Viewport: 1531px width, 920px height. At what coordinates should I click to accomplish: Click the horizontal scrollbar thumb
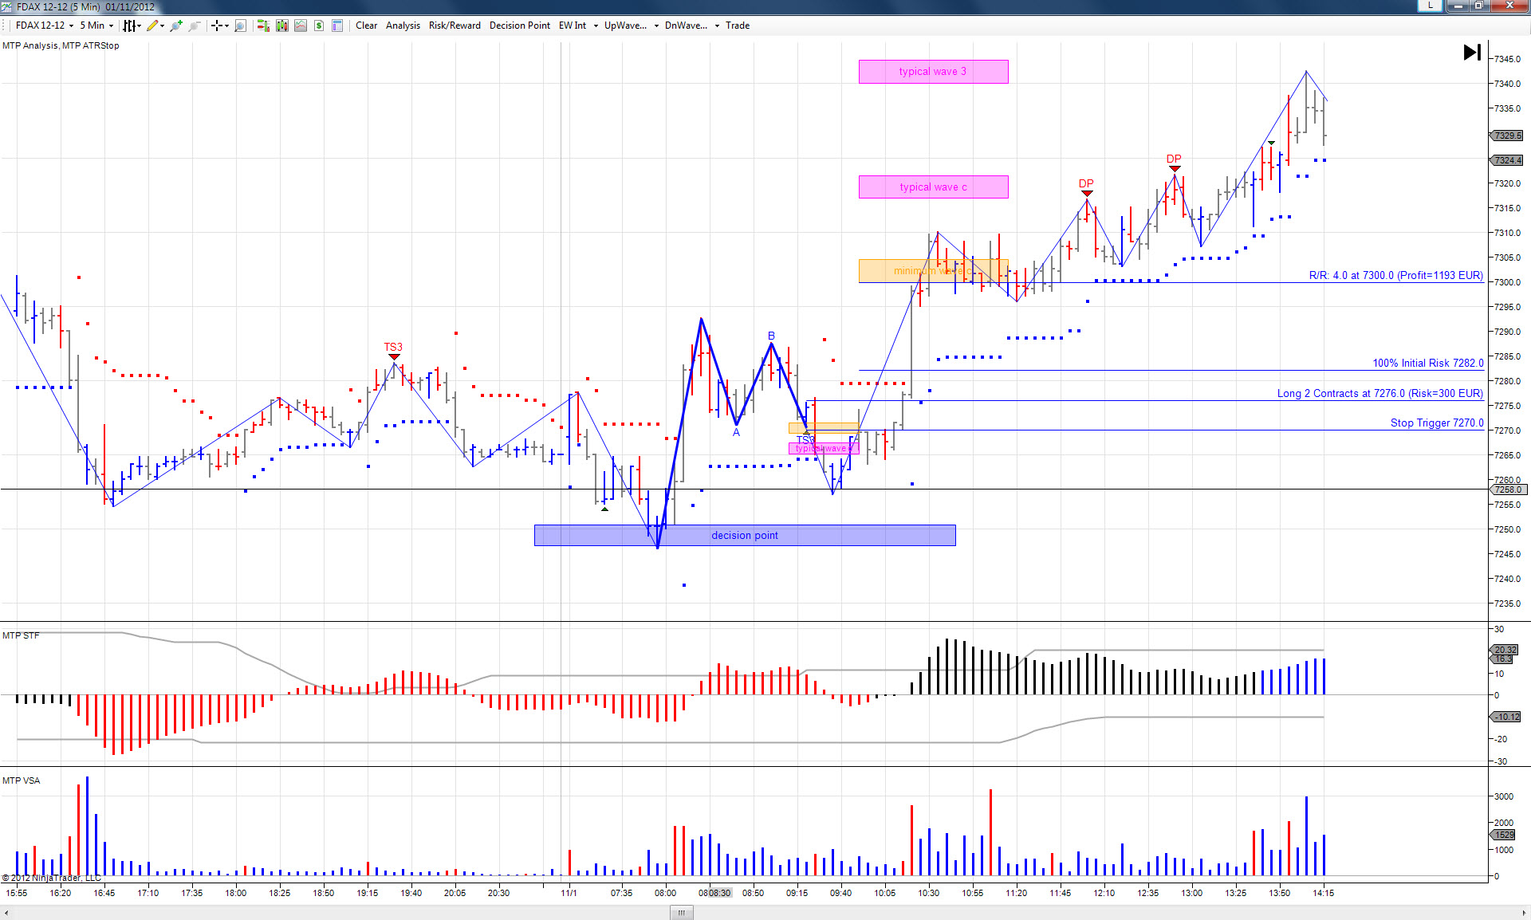pyautogui.click(x=681, y=913)
